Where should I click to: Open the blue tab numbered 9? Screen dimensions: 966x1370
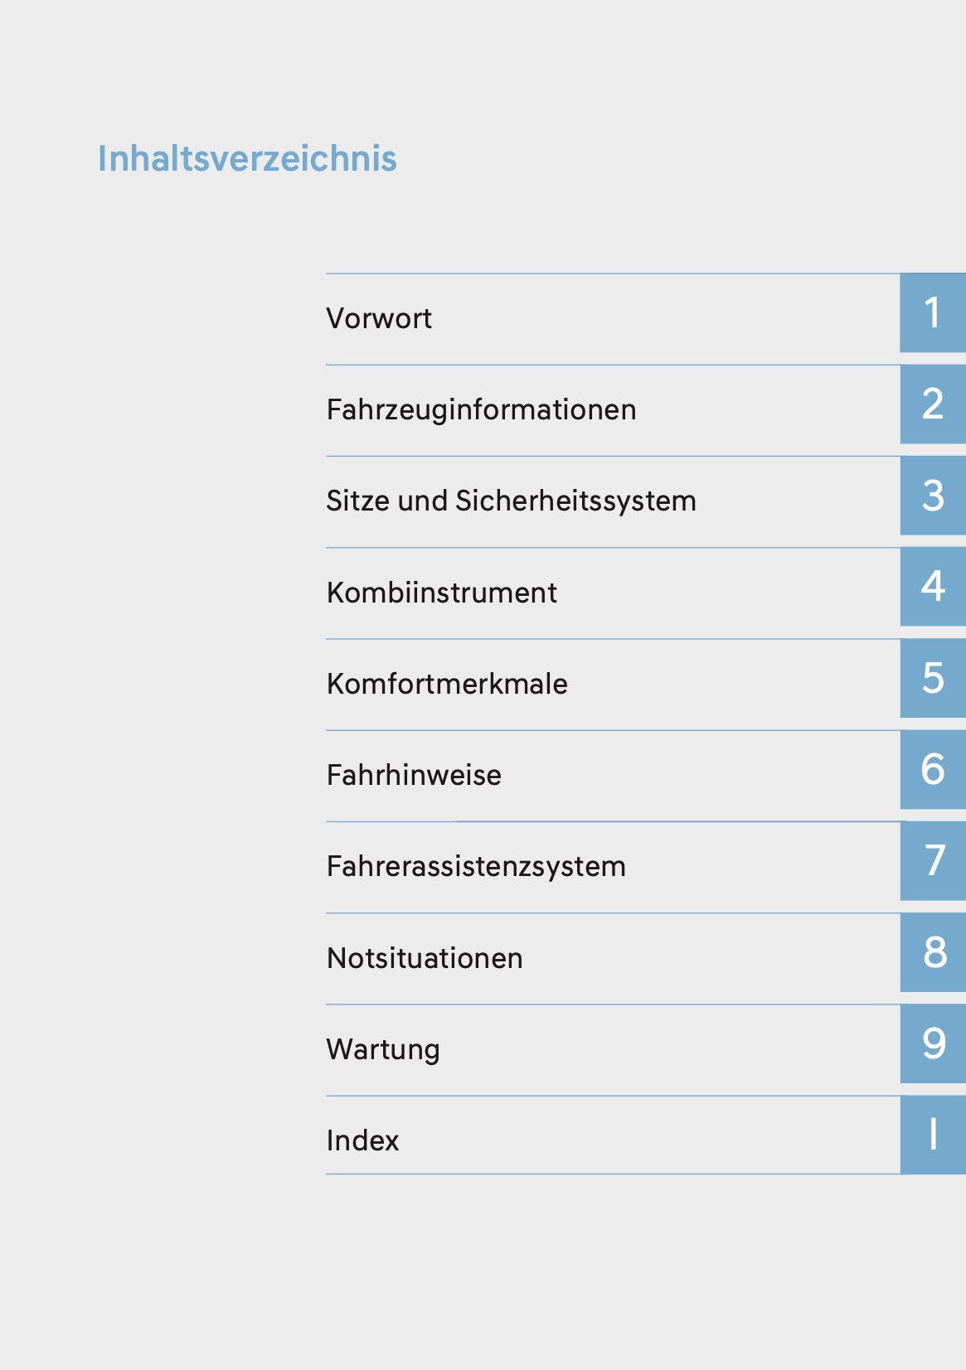pyautogui.click(x=933, y=1043)
